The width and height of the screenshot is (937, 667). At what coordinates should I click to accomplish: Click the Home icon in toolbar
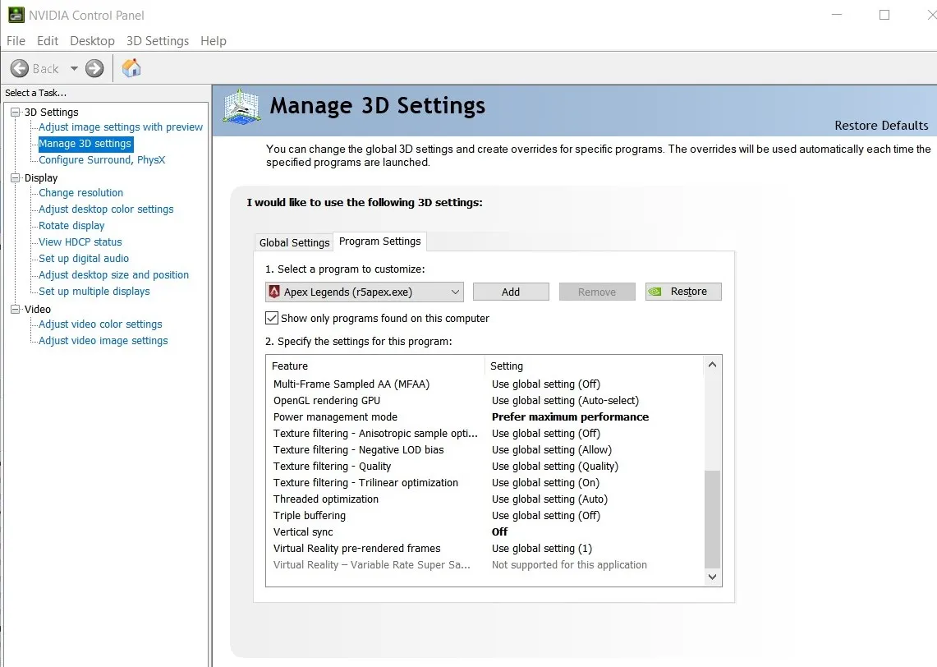coord(131,68)
